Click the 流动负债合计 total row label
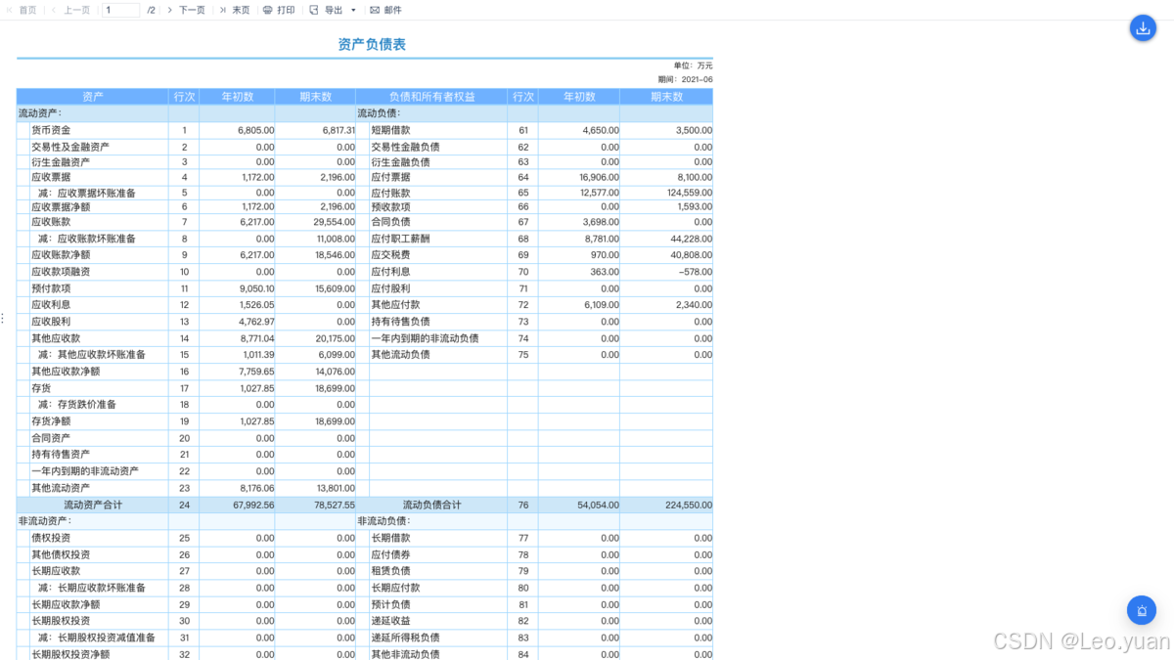Image resolution: width=1174 pixels, height=660 pixels. (431, 506)
